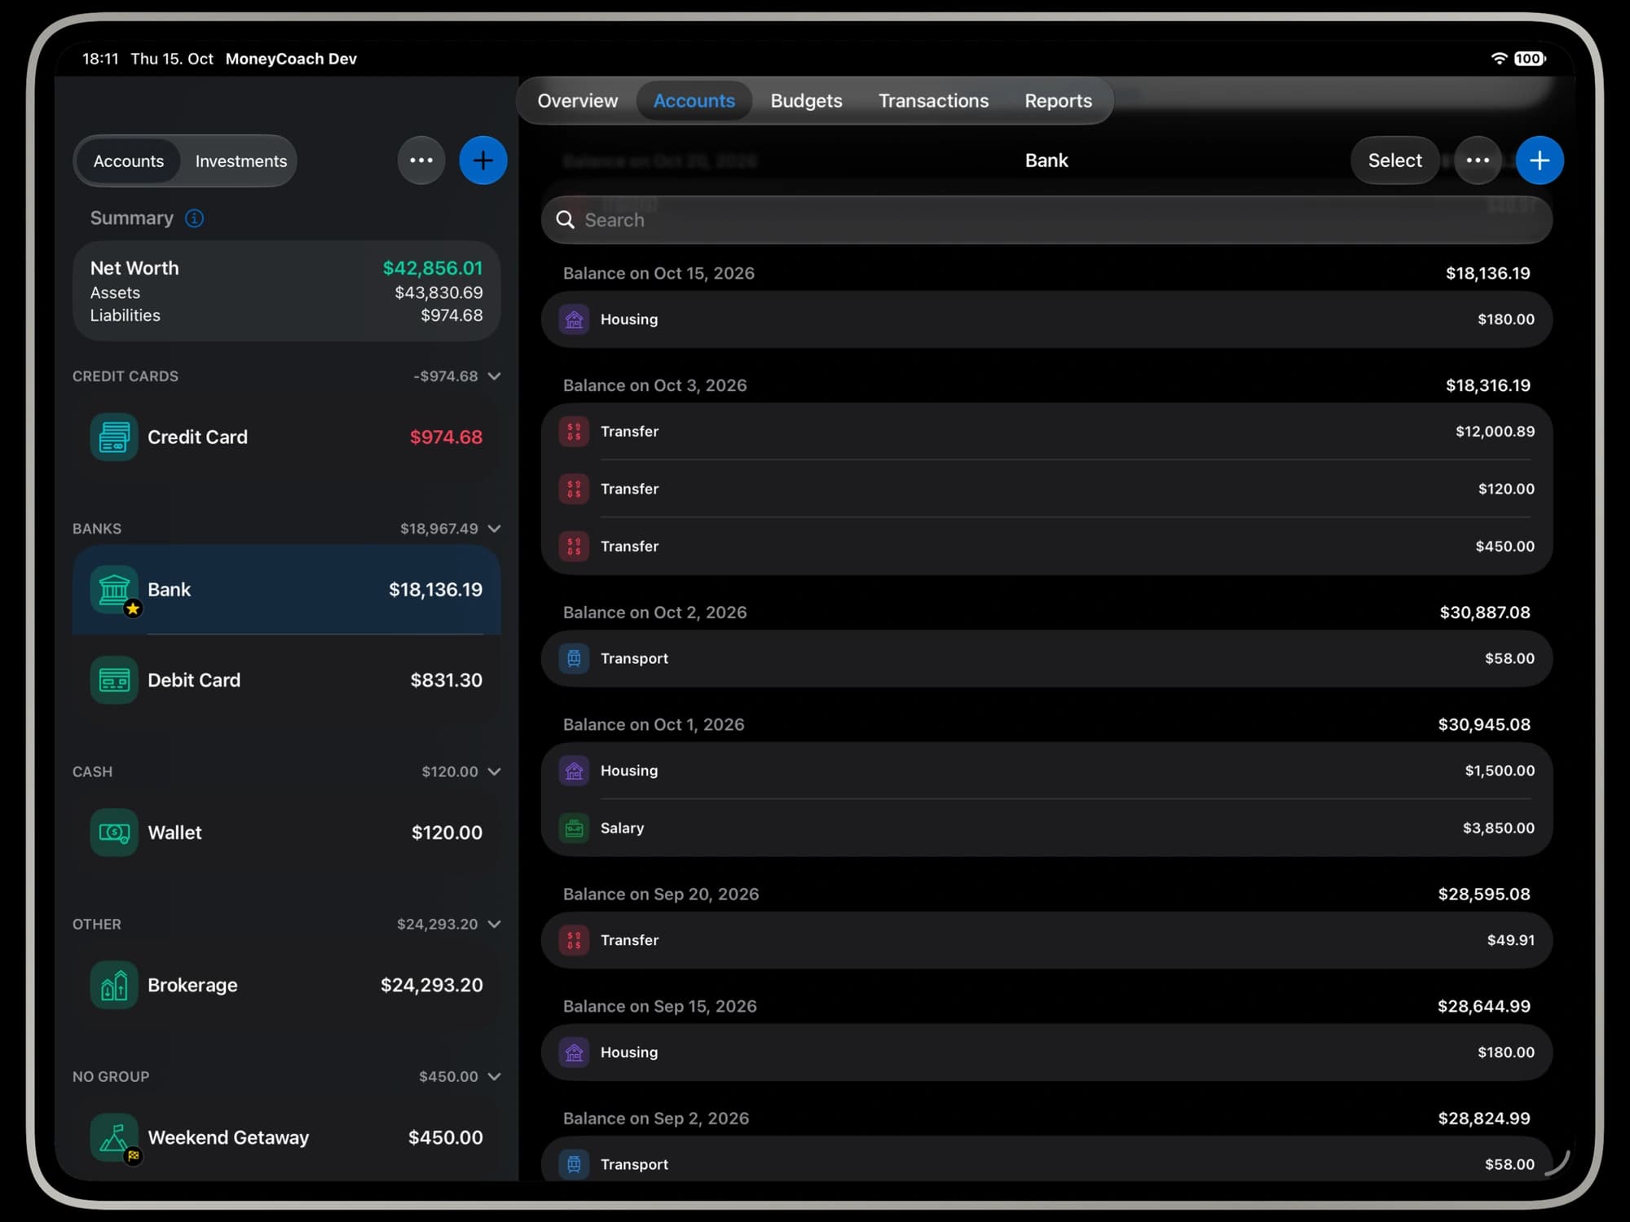1630x1222 pixels.
Task: Switch sidebar segment to Accounts
Action: 129,161
